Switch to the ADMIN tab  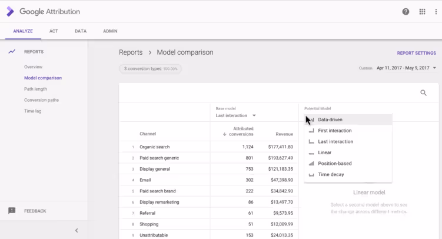(x=110, y=31)
